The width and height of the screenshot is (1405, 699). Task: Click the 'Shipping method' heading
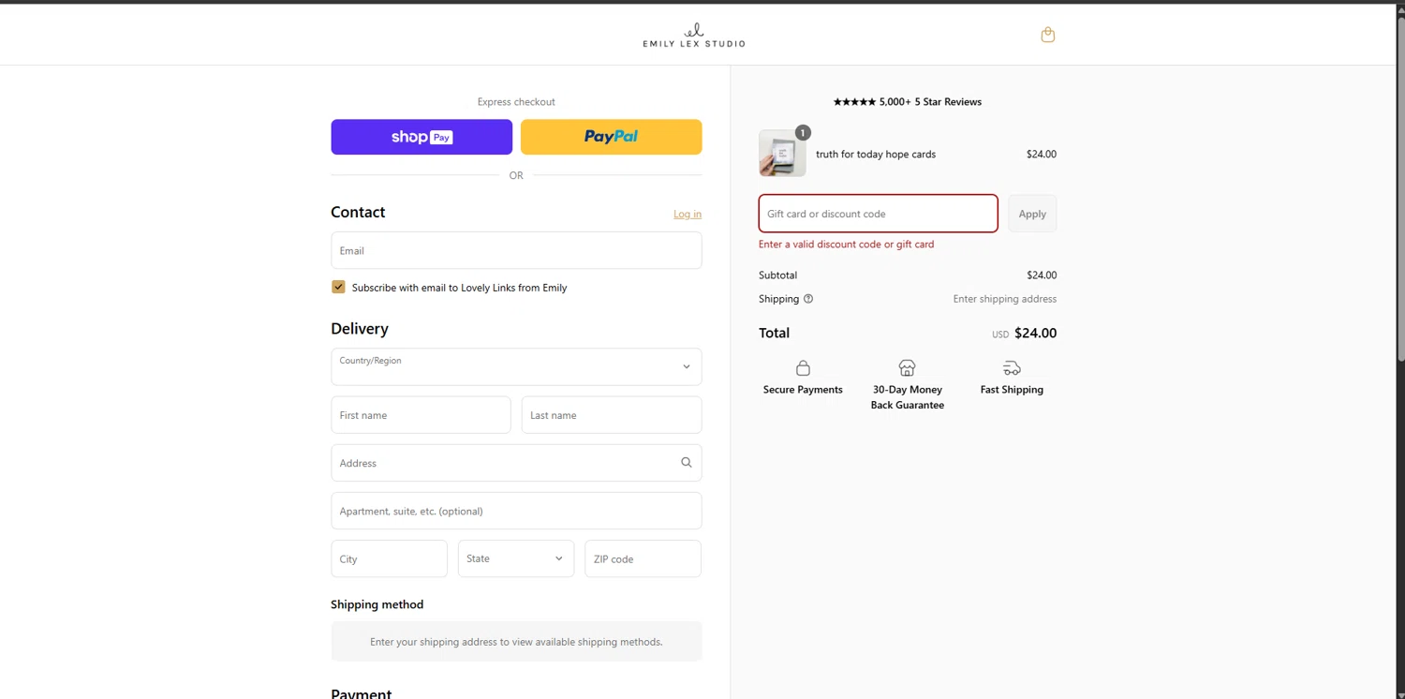tap(377, 604)
